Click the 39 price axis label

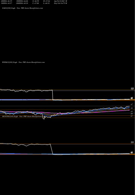[132, 114]
